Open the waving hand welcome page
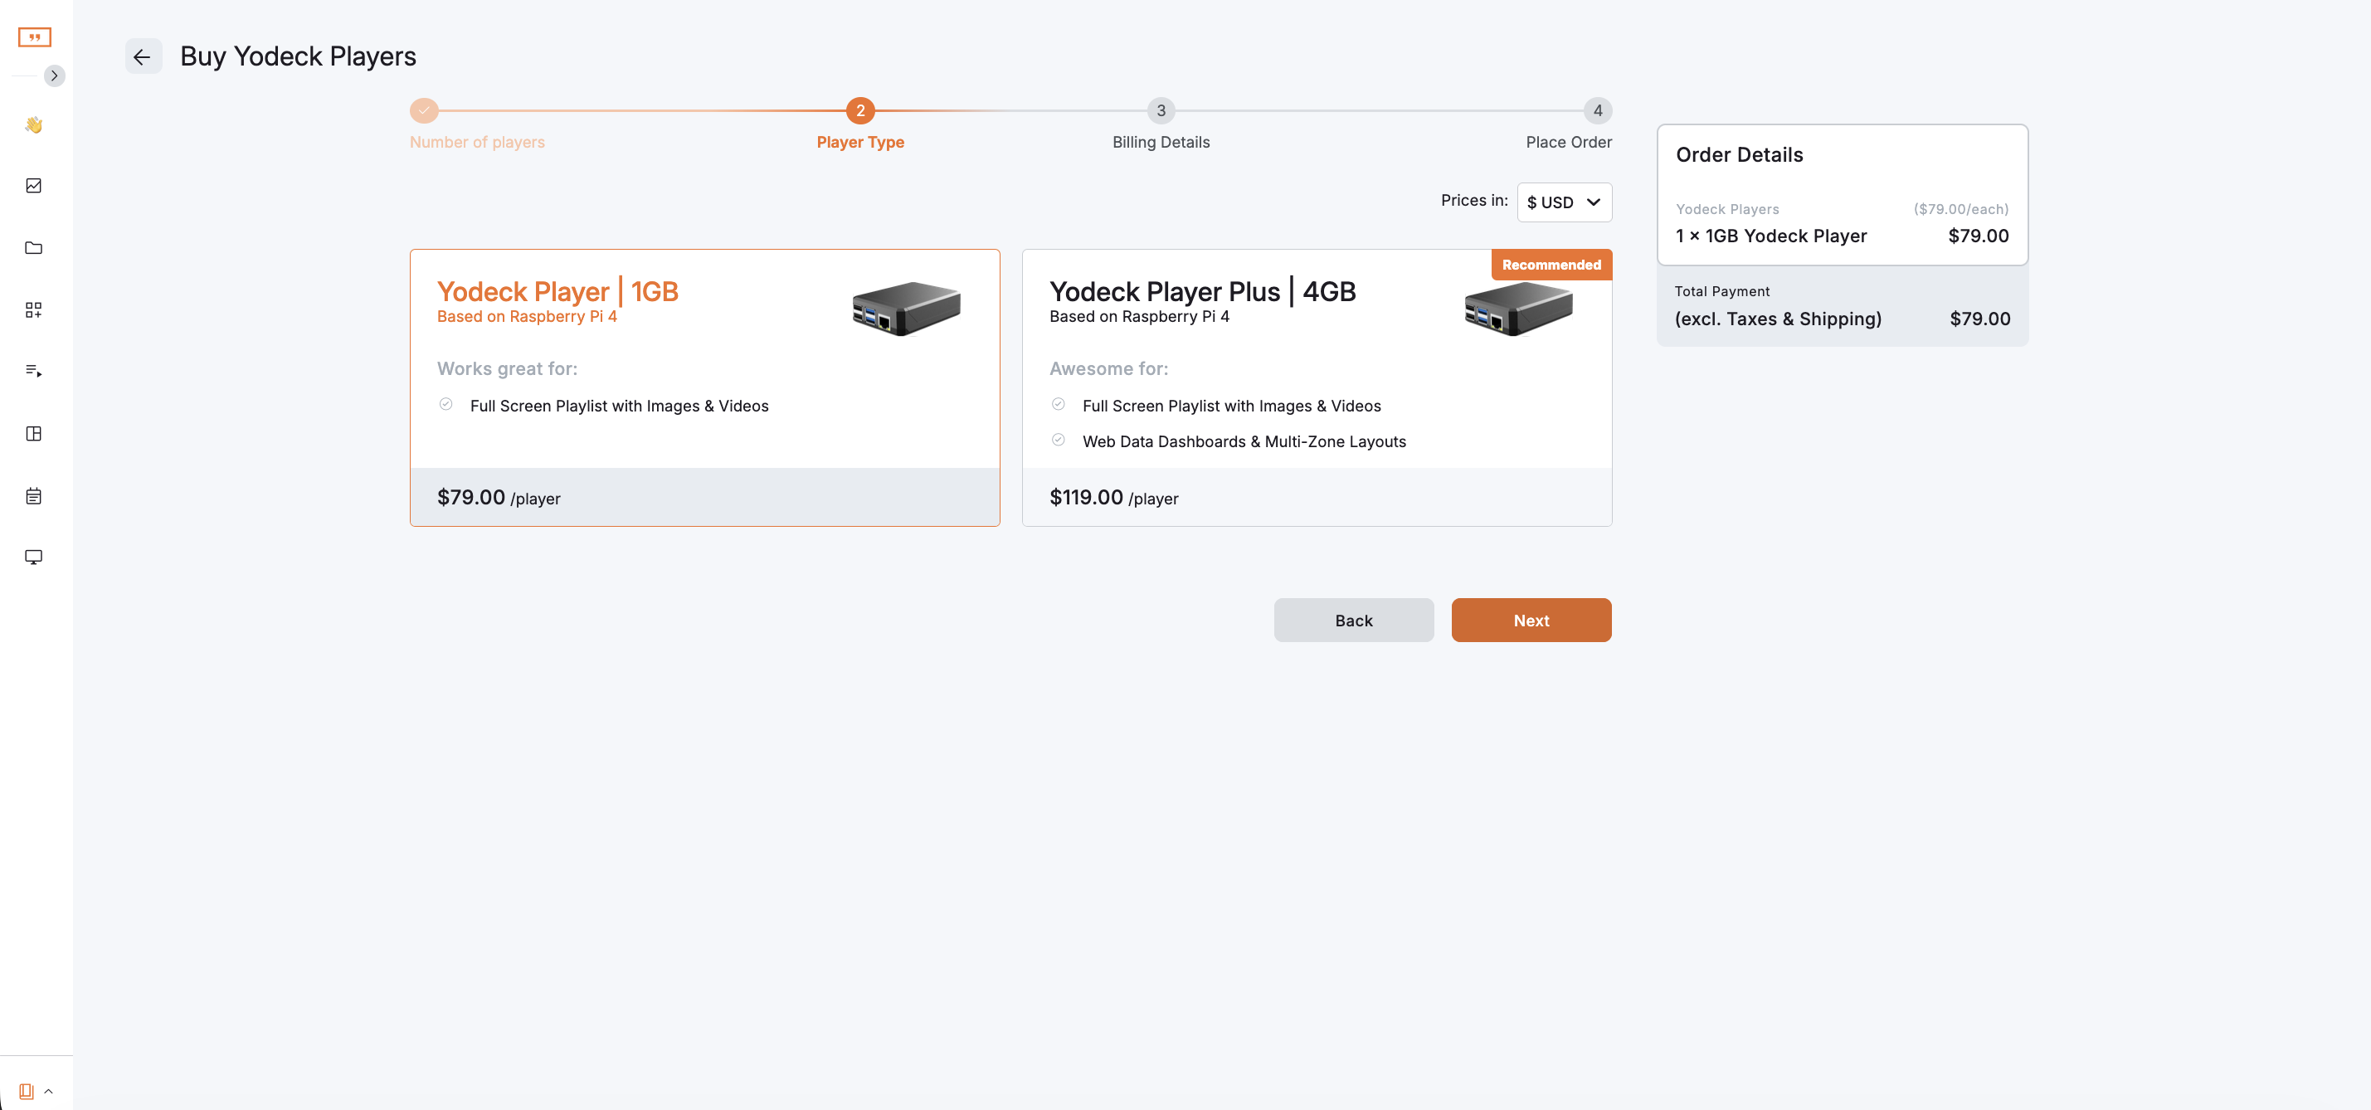 click(x=34, y=124)
